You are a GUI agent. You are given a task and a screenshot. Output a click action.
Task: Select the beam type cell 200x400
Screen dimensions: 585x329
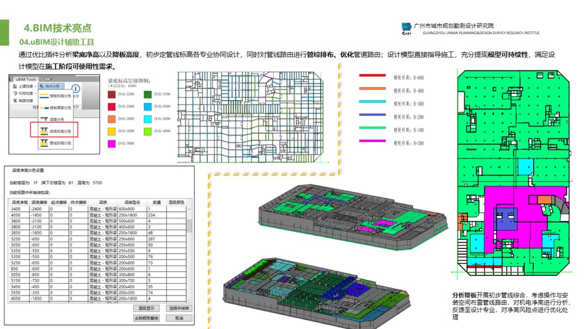pos(133,287)
